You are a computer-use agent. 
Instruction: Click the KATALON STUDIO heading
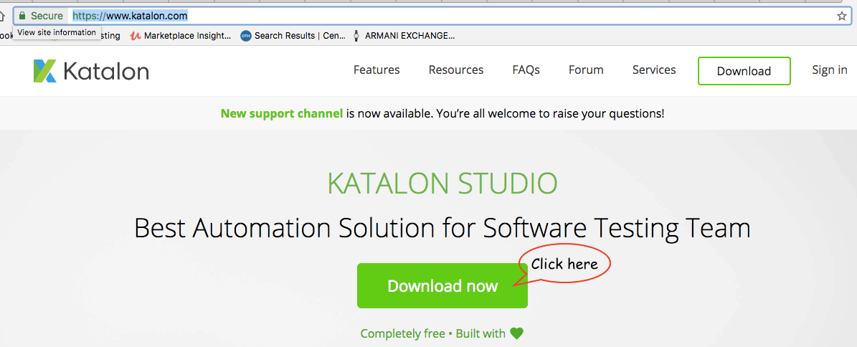coord(442,184)
